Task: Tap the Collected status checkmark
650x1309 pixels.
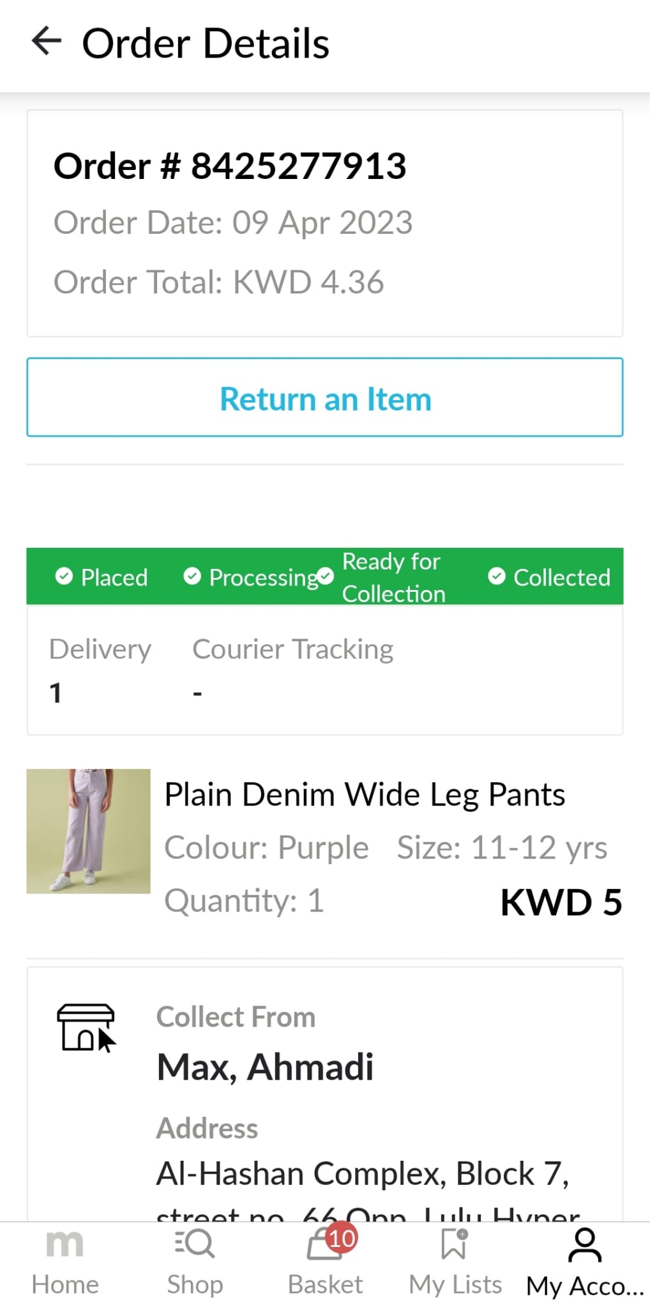Action: point(497,577)
